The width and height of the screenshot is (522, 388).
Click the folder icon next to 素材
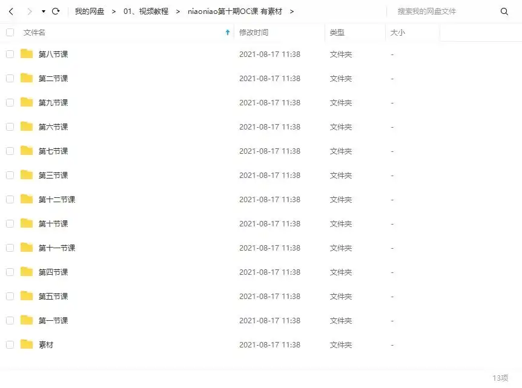pos(25,344)
